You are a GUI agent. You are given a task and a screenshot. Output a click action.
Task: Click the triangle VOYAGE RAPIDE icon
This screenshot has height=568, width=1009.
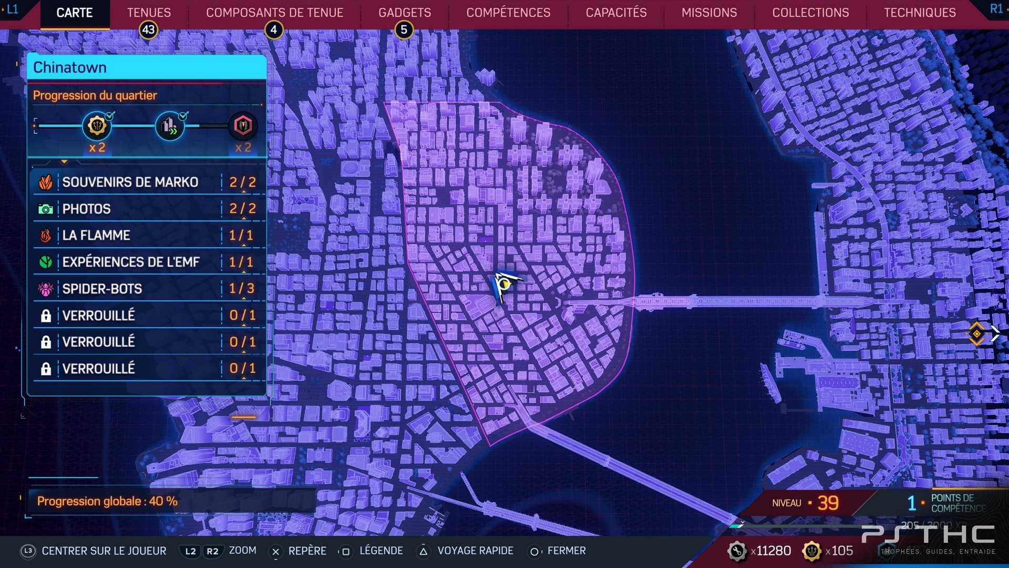coord(423,551)
